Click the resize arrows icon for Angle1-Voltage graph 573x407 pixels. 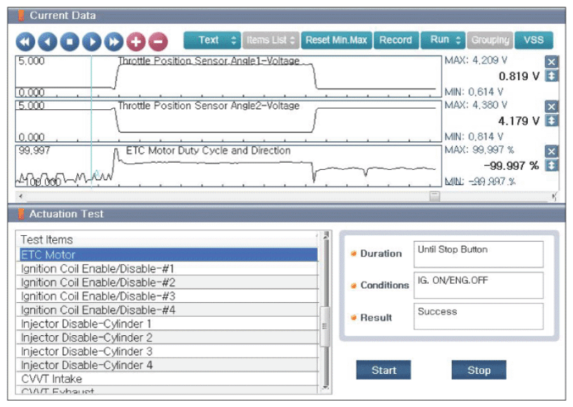coord(551,76)
